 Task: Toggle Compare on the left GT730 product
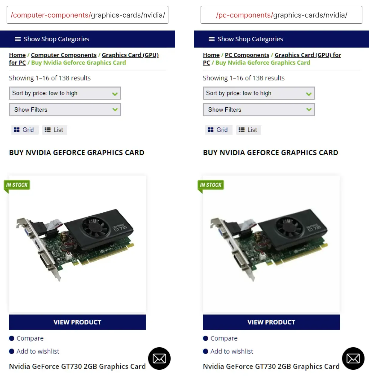click(x=26, y=338)
